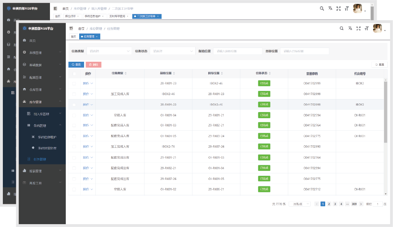Viewport: 393px width, 227px height.
Task: Collapse sidebar using the hamburger icon beside 首页 breadcrumb
Action: [x=71, y=28]
